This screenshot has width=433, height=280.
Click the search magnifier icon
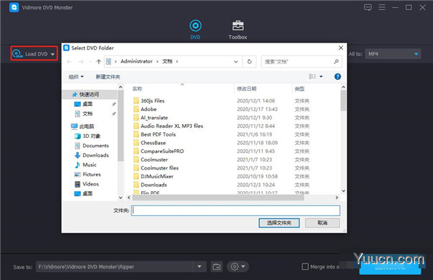(x=336, y=61)
